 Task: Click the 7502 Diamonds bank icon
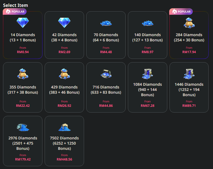point(64,127)
